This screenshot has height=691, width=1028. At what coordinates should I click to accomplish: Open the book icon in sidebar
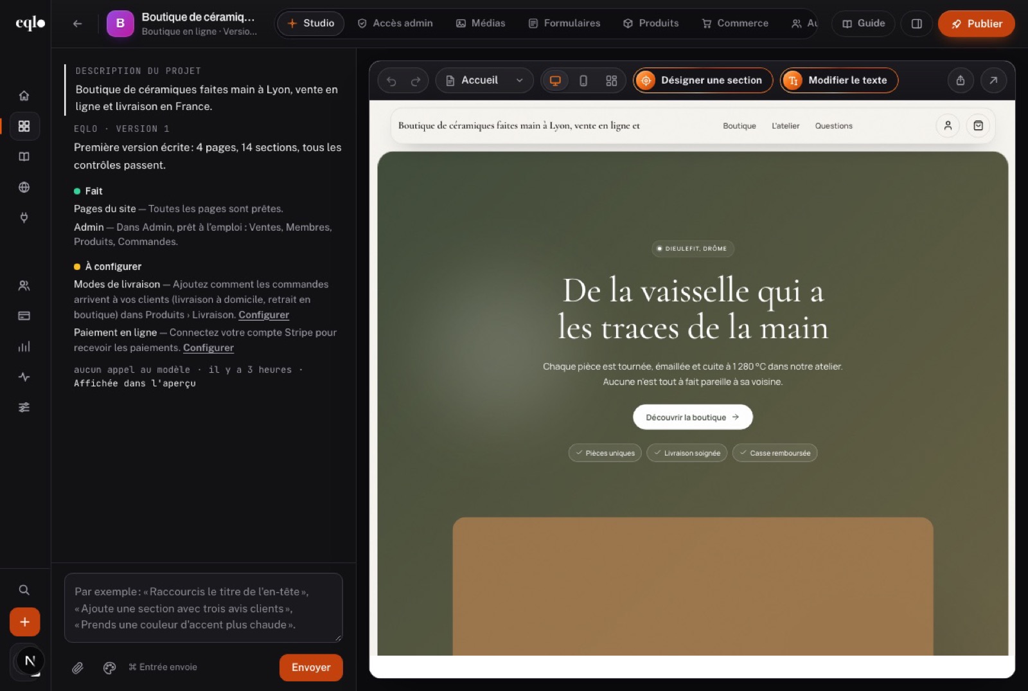[24, 156]
